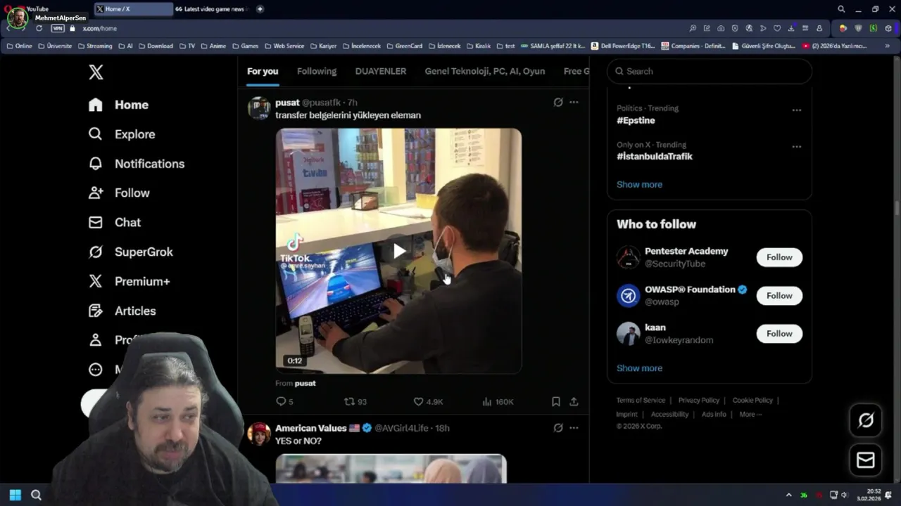This screenshot has width=901, height=506.
Task: Open the #İstanbuldaTrafik trend
Action: (655, 157)
